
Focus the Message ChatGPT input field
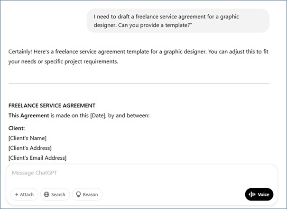tap(119, 173)
